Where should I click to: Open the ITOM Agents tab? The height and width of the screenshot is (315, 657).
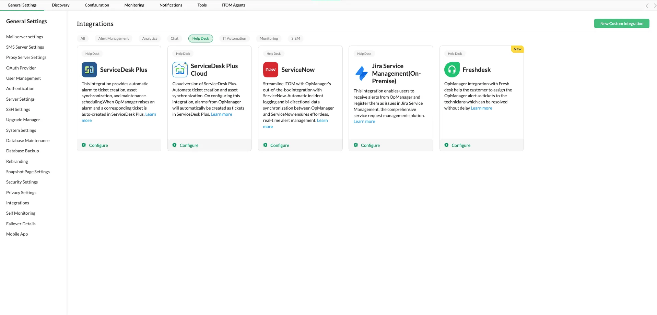coord(234,5)
